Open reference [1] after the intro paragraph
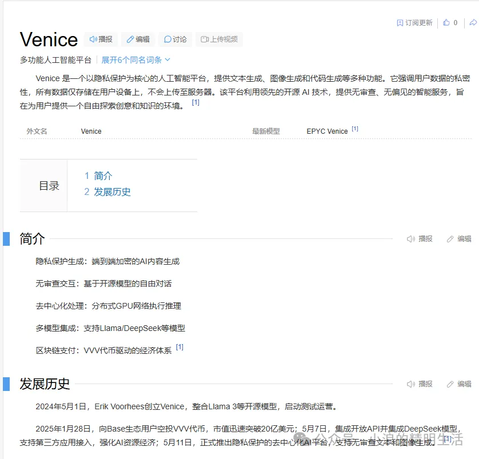The image size is (479, 459). 195,102
